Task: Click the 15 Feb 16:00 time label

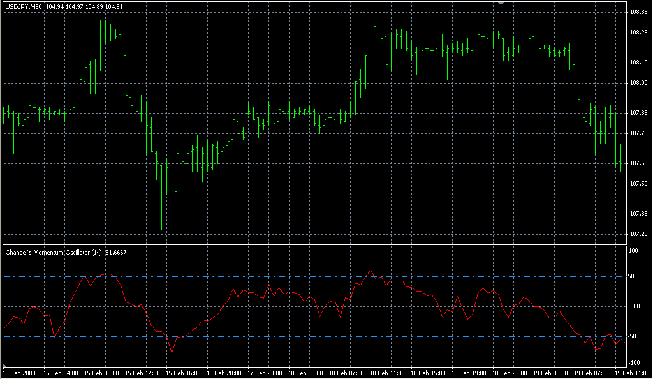Action: (x=182, y=373)
